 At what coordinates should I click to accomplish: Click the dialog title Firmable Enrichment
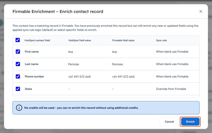[x=58, y=11]
